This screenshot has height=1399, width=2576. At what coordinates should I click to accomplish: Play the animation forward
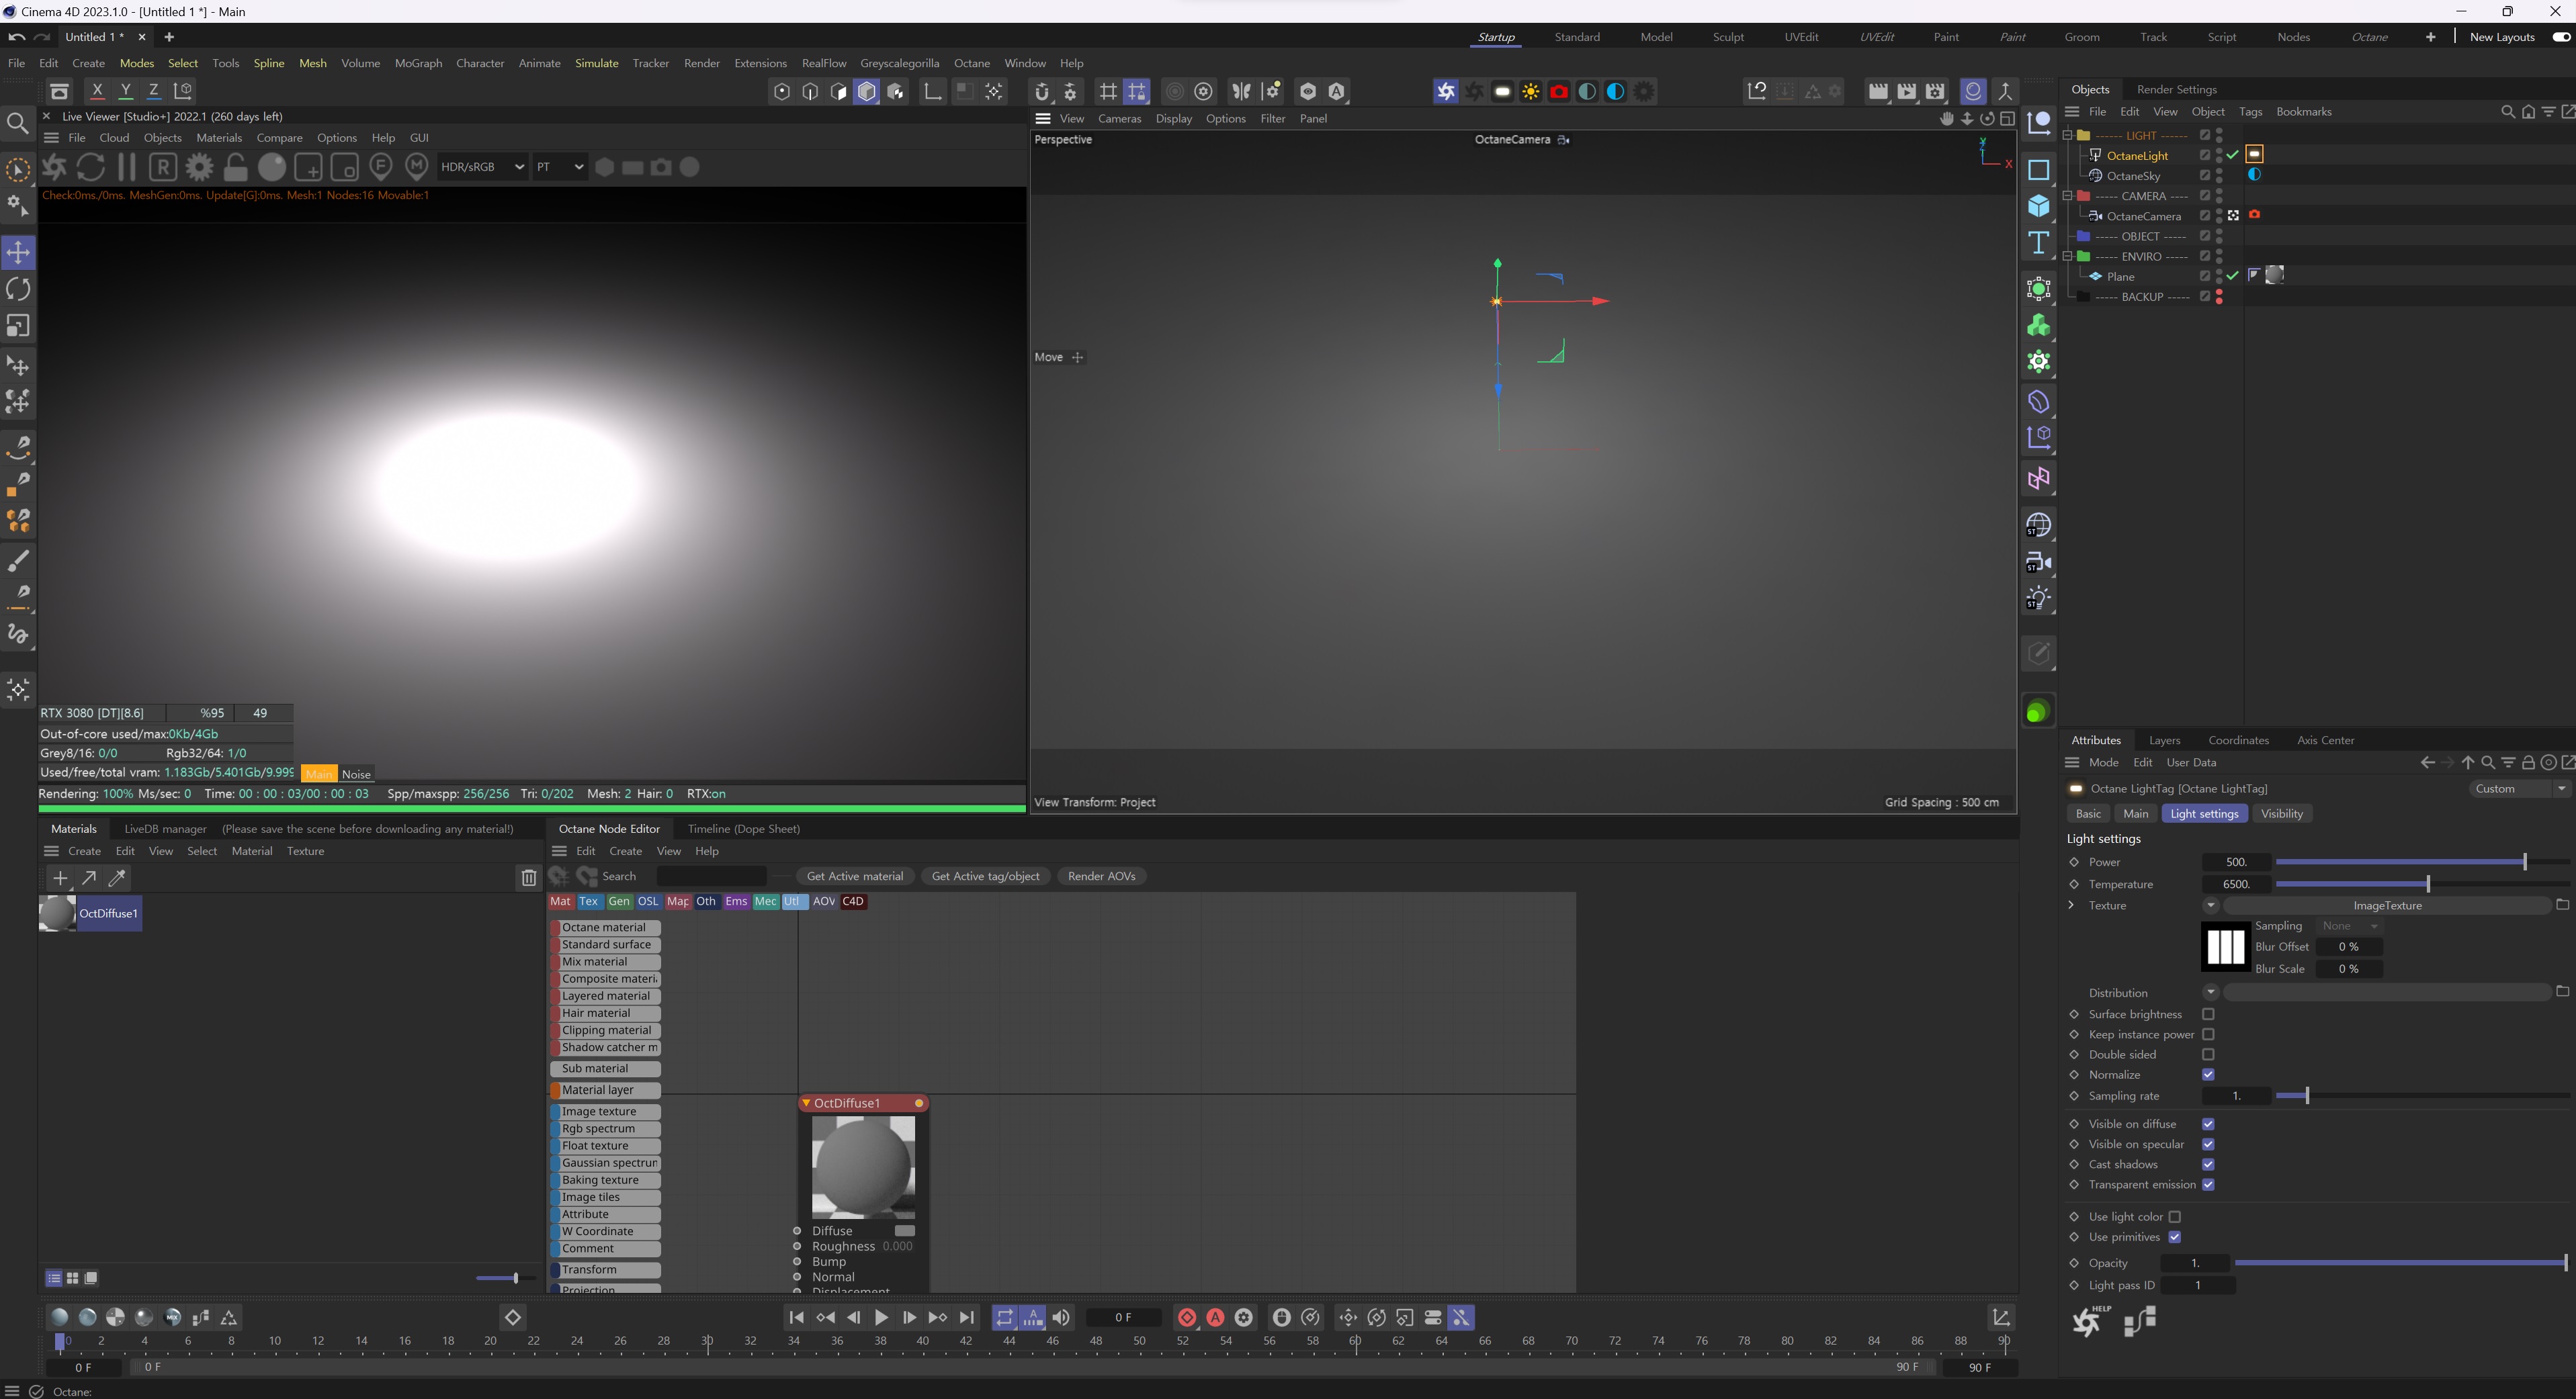[x=881, y=1318]
